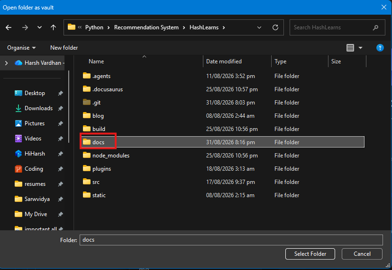Click the HashLearns breadcrumb segment
392x270 pixels.
click(x=204, y=27)
